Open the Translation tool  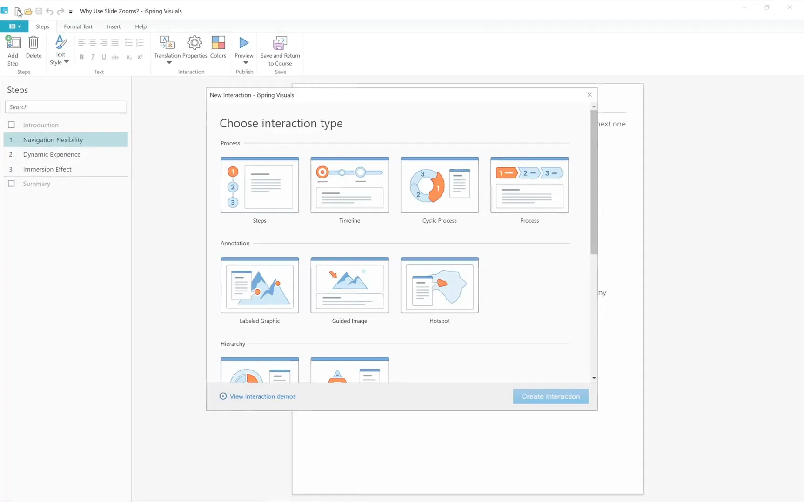(x=167, y=43)
